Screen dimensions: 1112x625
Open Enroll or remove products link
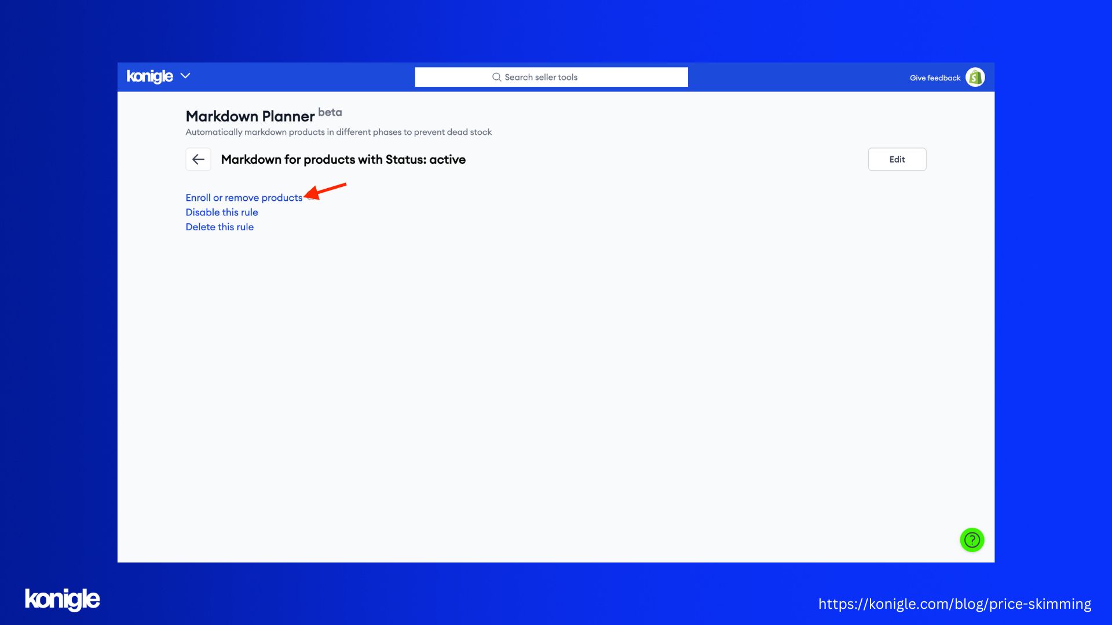pos(244,198)
